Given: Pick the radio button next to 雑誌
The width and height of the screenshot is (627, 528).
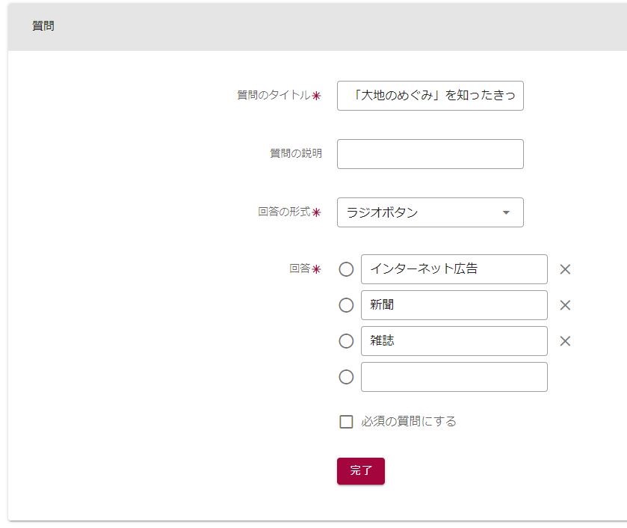Looking at the screenshot, I should point(346,341).
